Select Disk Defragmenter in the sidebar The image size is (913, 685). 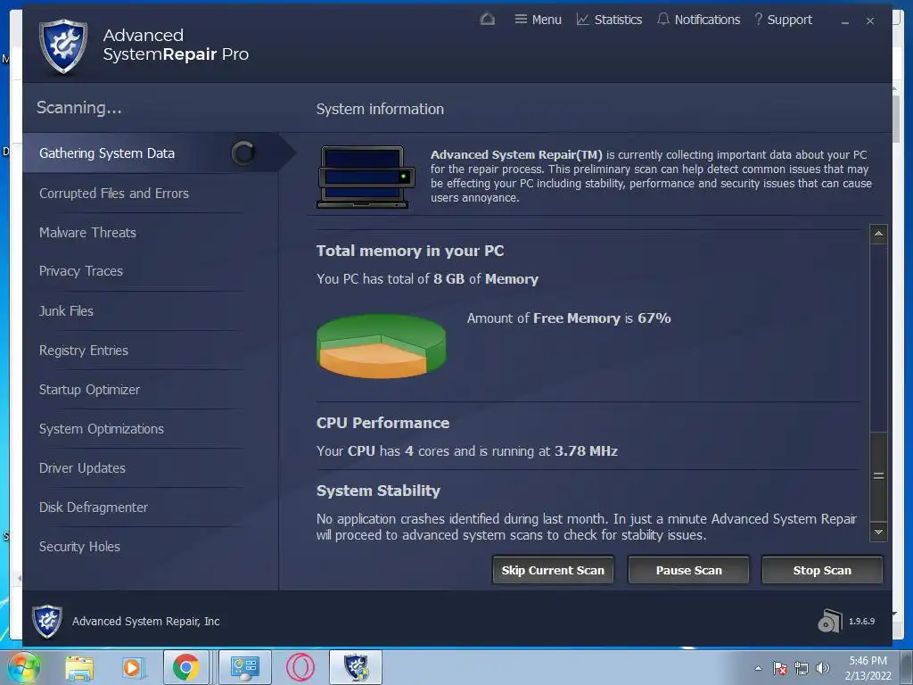93,508
